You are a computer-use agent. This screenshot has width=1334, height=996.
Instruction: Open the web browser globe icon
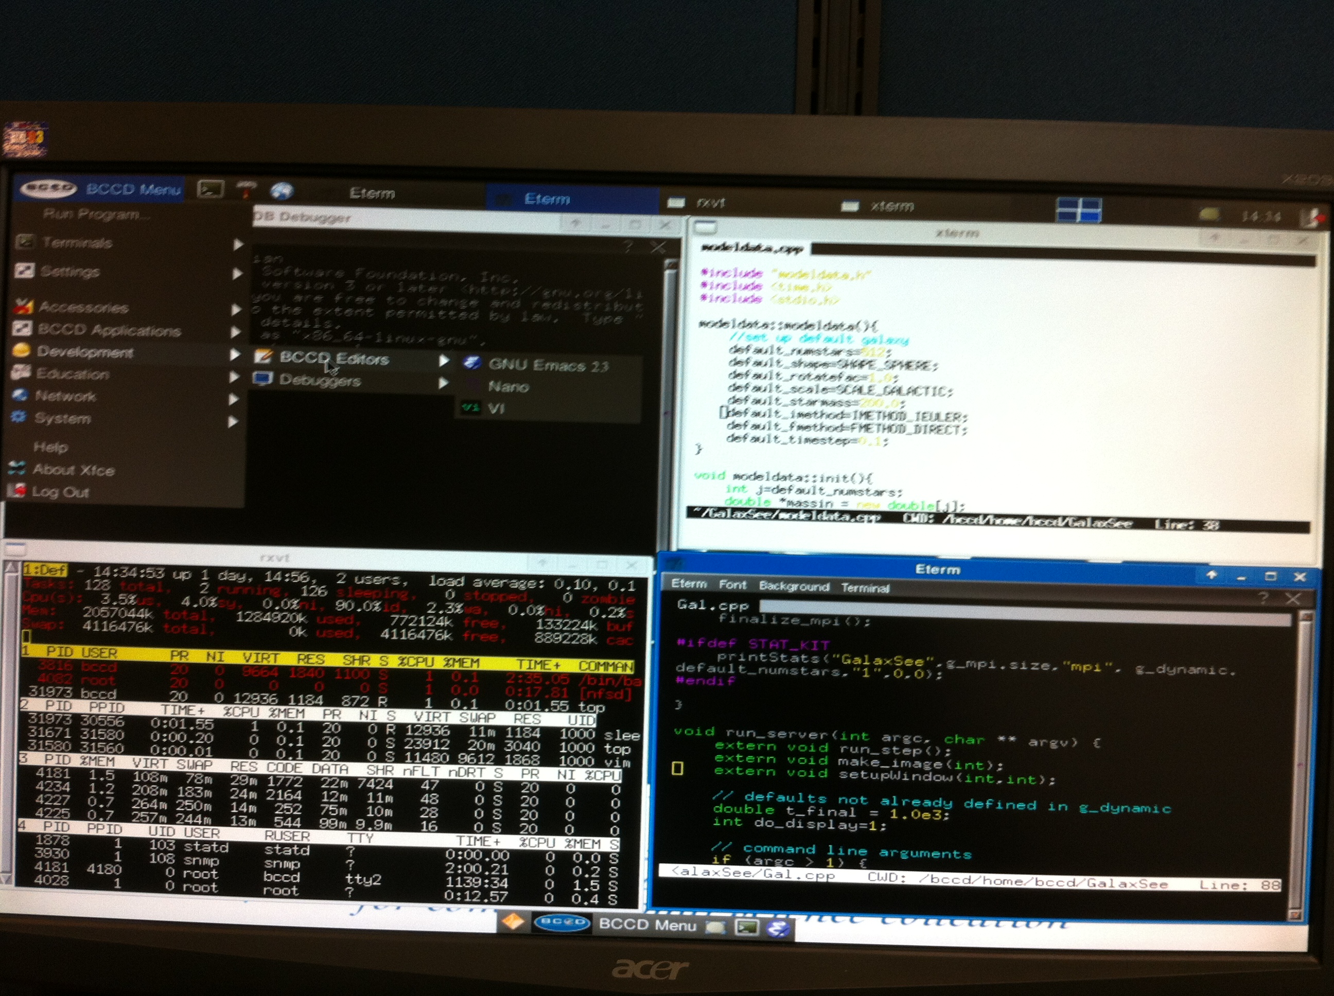pos(282,191)
